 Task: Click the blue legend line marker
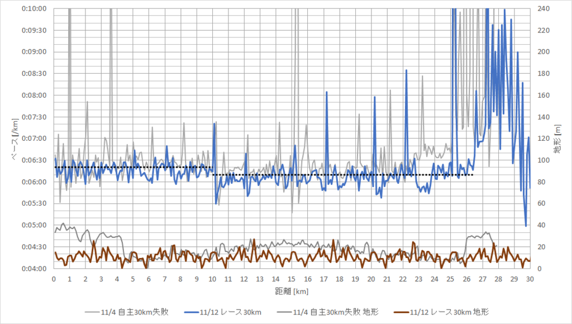tap(192, 312)
